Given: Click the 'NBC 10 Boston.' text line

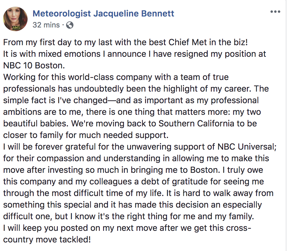Looking at the screenshot, I should point(34,66).
